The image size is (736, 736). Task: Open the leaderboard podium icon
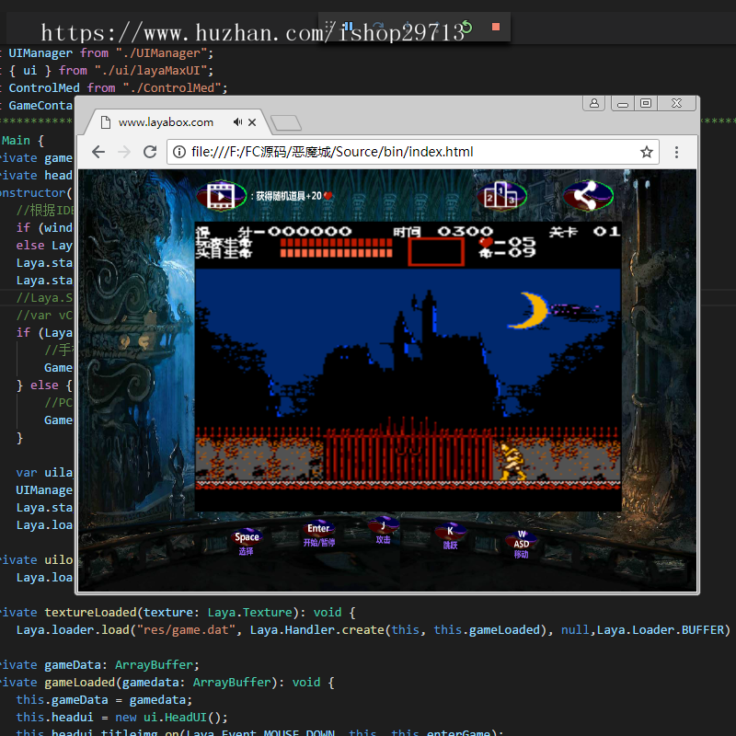[501, 195]
